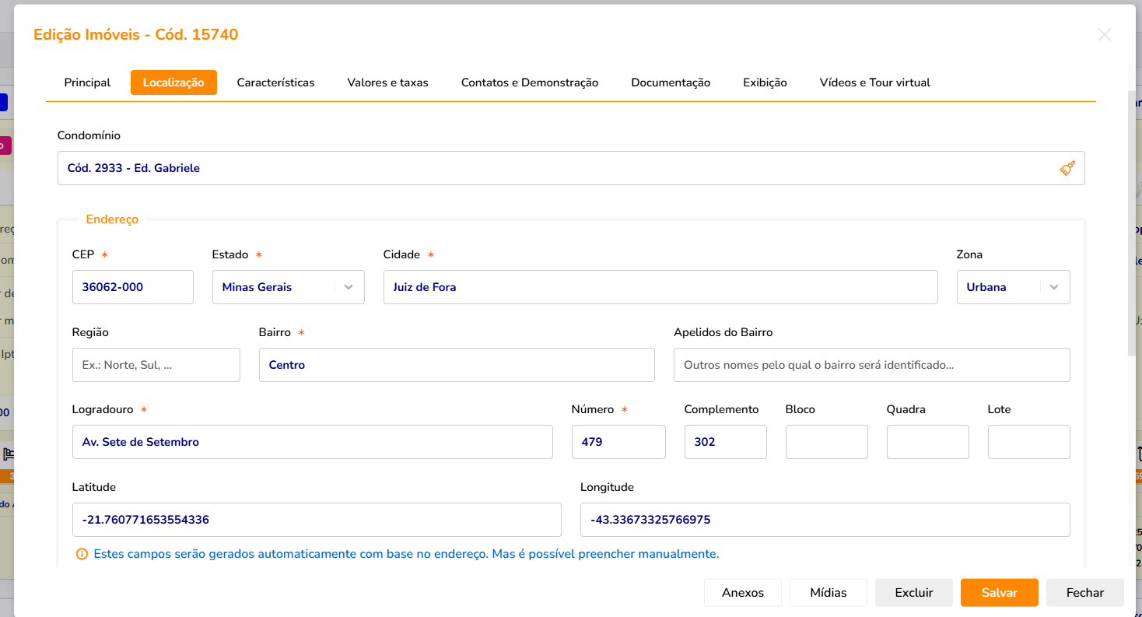Click the Fechar button

coord(1084,593)
